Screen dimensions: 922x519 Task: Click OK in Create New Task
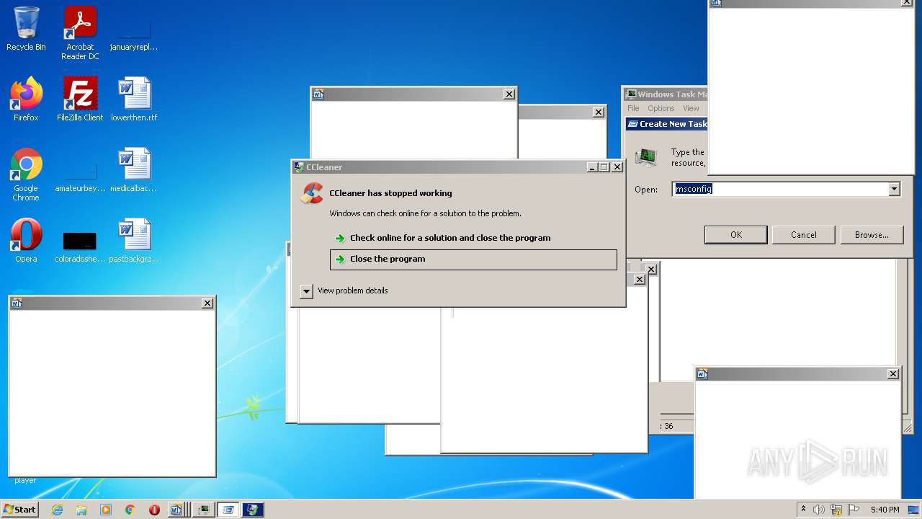tap(736, 235)
